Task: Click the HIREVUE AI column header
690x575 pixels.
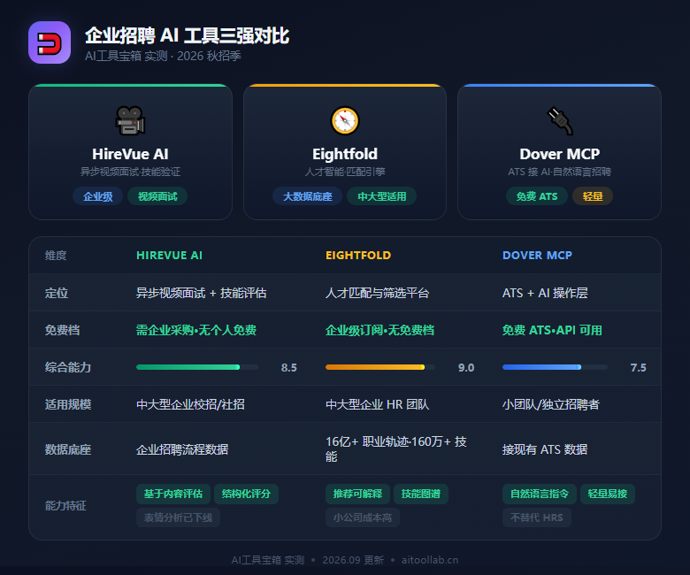Action: (170, 255)
